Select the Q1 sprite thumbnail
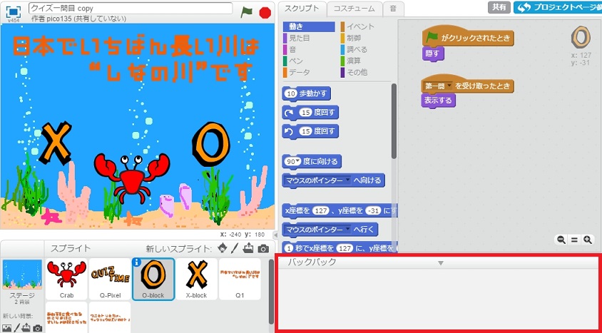The width and height of the screenshot is (602, 333). pyautogui.click(x=240, y=279)
